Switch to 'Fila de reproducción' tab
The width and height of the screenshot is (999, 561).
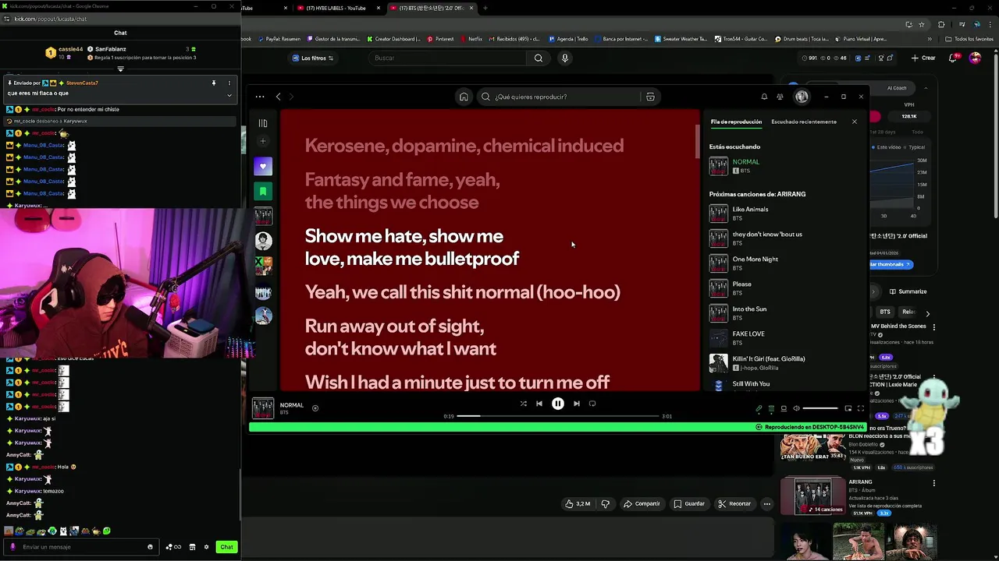736,122
